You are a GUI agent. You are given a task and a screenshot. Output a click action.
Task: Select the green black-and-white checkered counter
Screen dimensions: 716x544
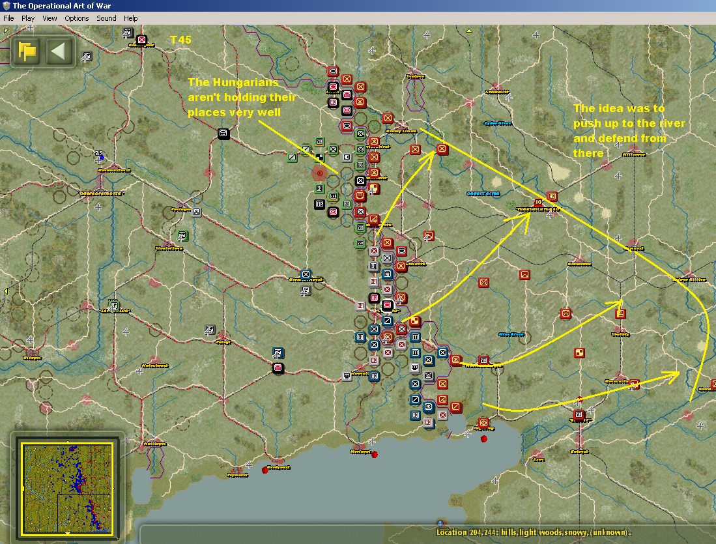coord(320,157)
